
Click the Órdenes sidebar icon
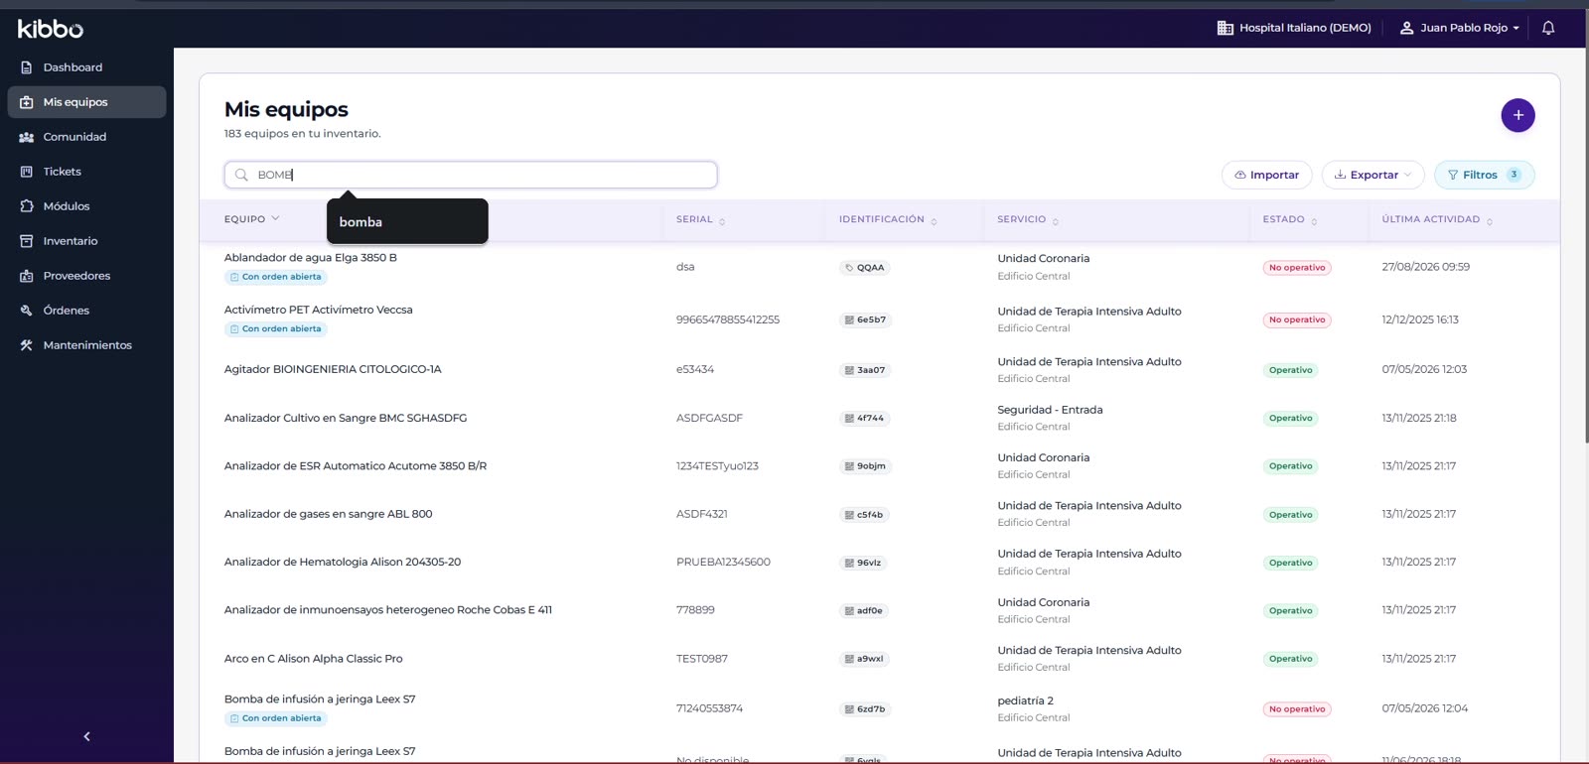tap(27, 311)
